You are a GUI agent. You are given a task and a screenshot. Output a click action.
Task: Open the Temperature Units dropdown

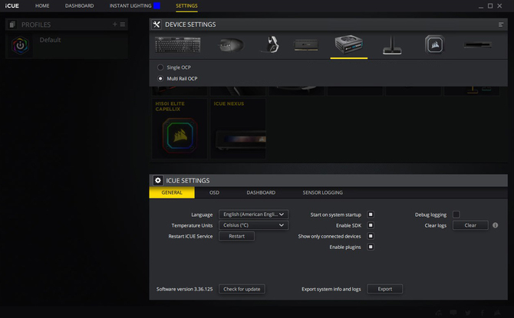(254, 225)
